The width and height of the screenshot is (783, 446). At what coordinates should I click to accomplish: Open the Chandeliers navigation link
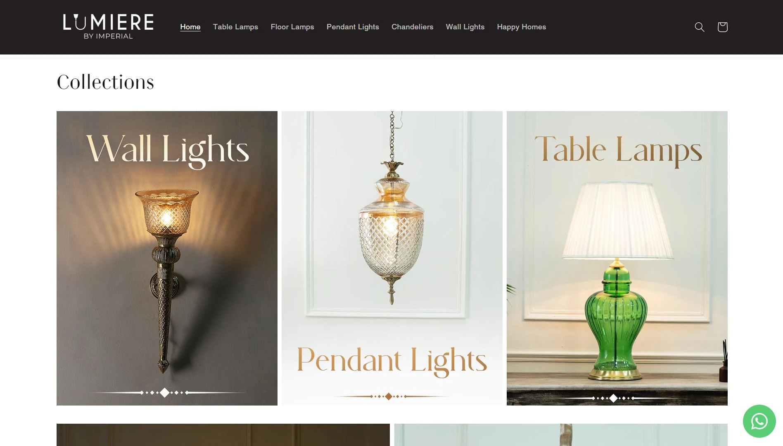pos(412,27)
